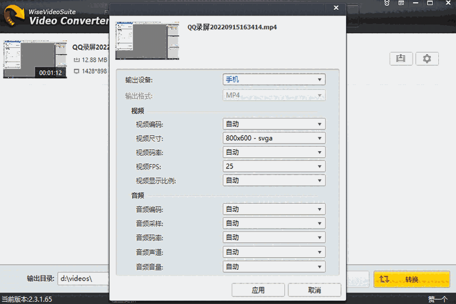Click the 1428*898 resolution text
The width and height of the screenshot is (456, 304).
pyautogui.click(x=94, y=71)
